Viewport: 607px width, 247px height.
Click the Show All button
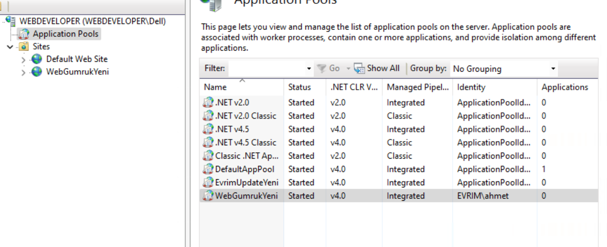point(377,68)
